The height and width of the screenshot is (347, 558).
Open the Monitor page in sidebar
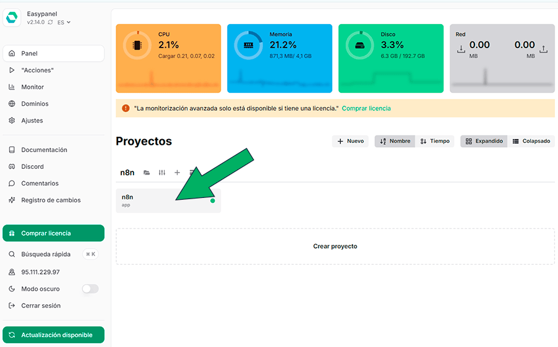tap(32, 87)
